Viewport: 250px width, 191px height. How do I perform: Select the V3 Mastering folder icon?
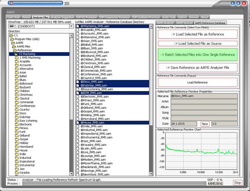click(x=16, y=54)
